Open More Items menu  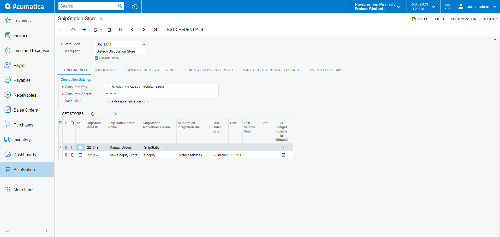pos(27,190)
